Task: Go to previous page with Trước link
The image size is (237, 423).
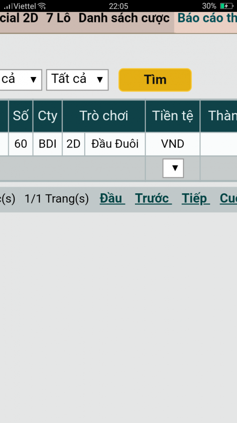Action: 154,199
